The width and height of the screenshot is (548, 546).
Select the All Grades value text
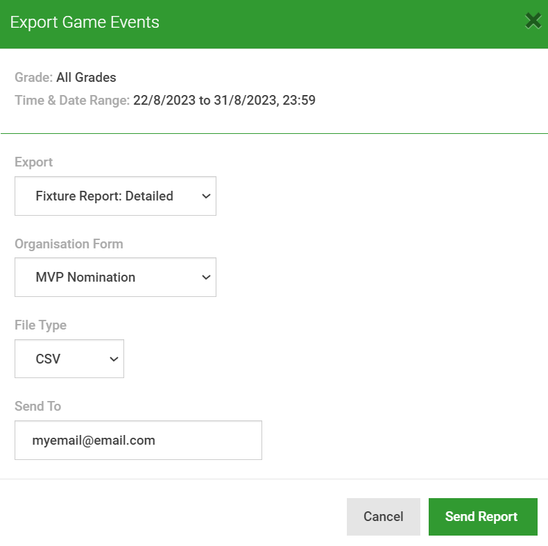(86, 78)
